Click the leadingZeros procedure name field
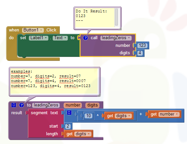The image size is (187, 144). 46,105
